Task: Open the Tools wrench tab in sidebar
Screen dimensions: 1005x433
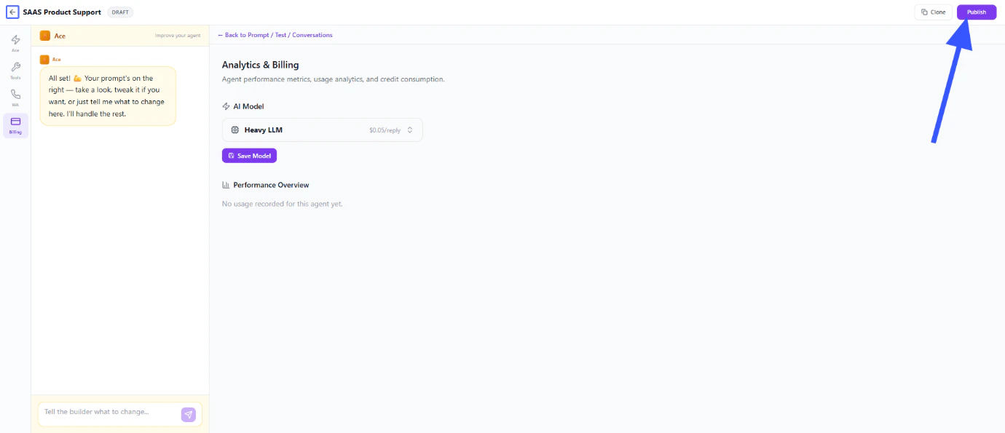Action: (x=15, y=71)
